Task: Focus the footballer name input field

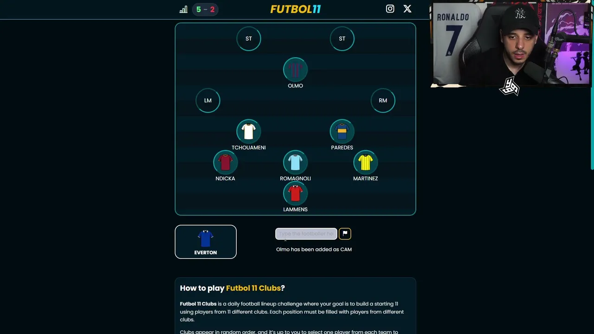Action: [x=306, y=234]
